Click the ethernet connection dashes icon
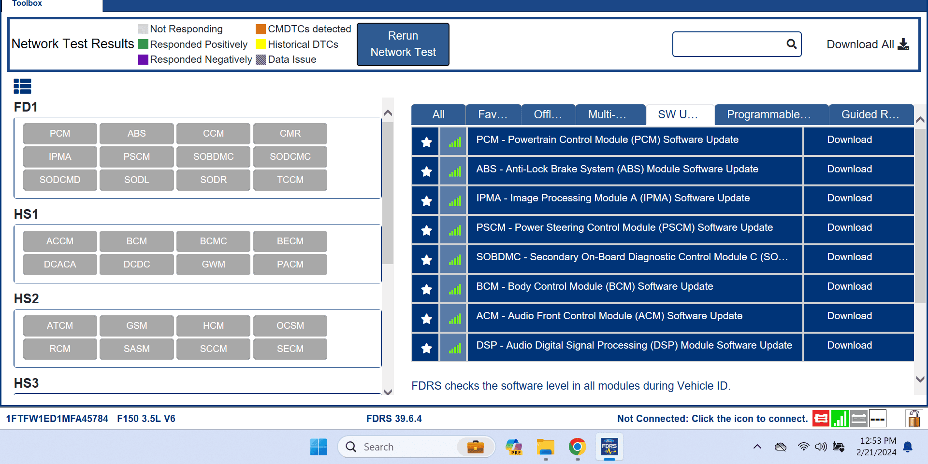The image size is (928, 464). click(877, 418)
